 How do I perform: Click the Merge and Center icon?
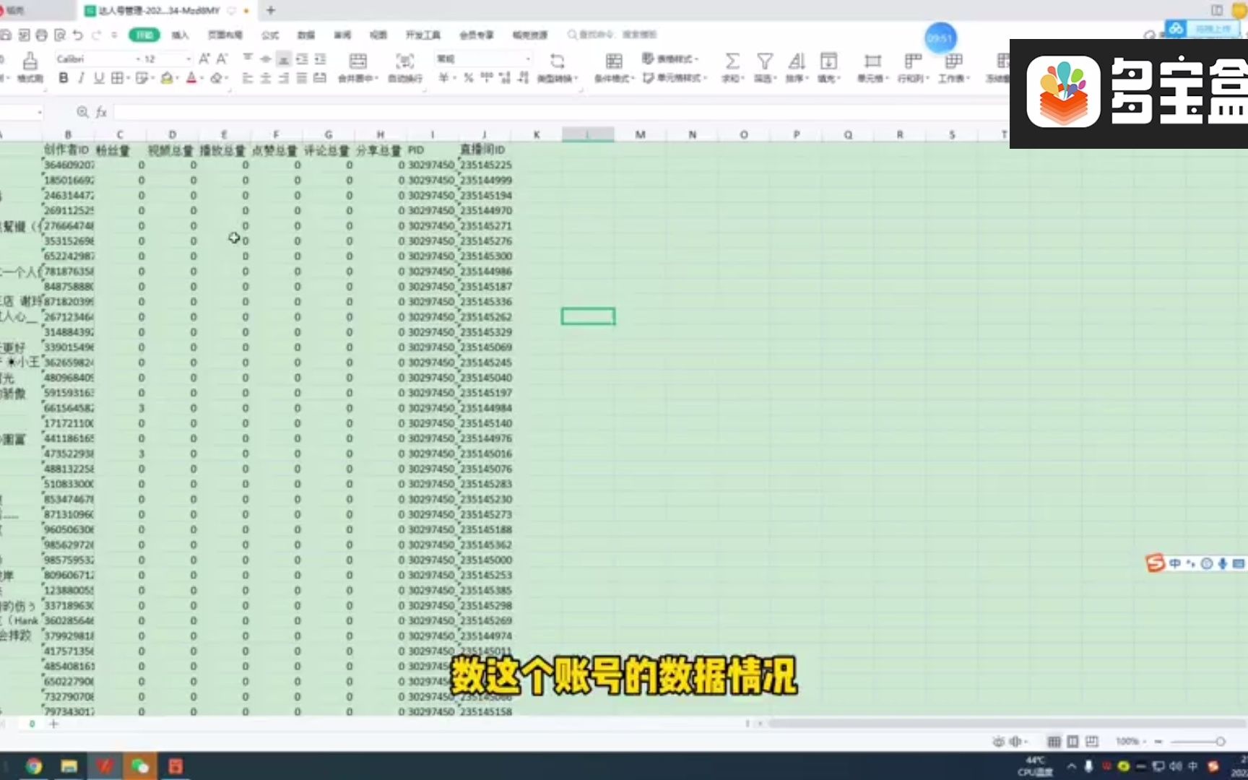point(357,61)
